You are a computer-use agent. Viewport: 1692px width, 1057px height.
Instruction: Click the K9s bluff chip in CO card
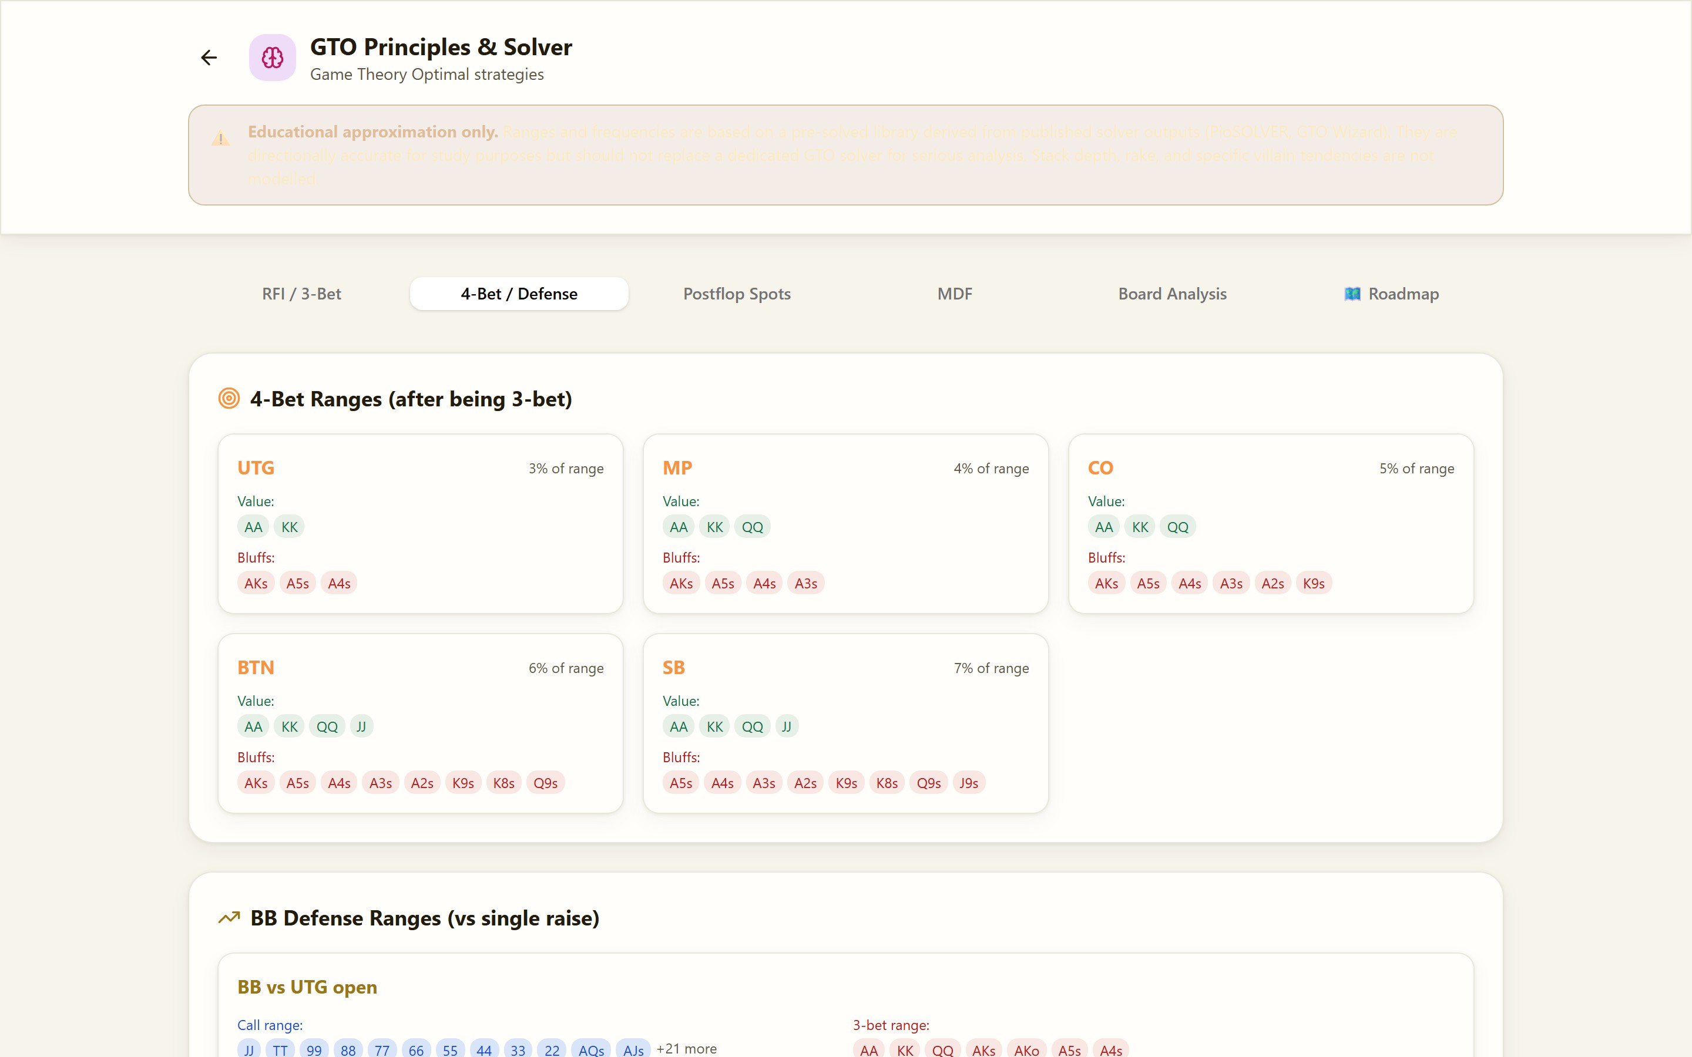1314,583
